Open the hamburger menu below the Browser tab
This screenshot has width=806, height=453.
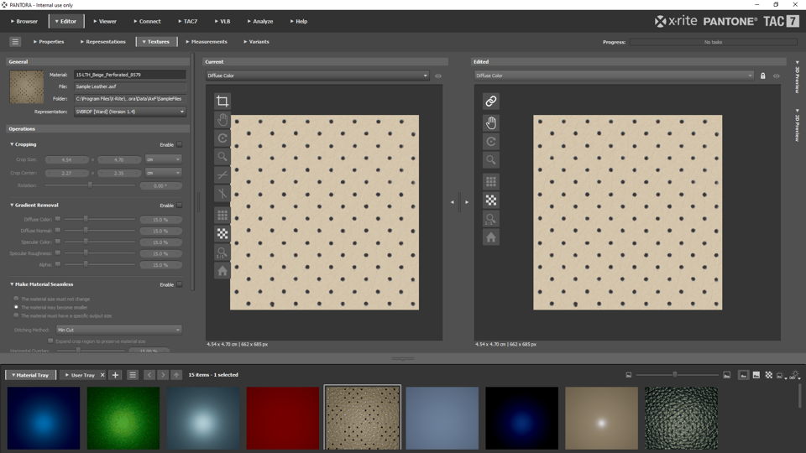pos(15,41)
